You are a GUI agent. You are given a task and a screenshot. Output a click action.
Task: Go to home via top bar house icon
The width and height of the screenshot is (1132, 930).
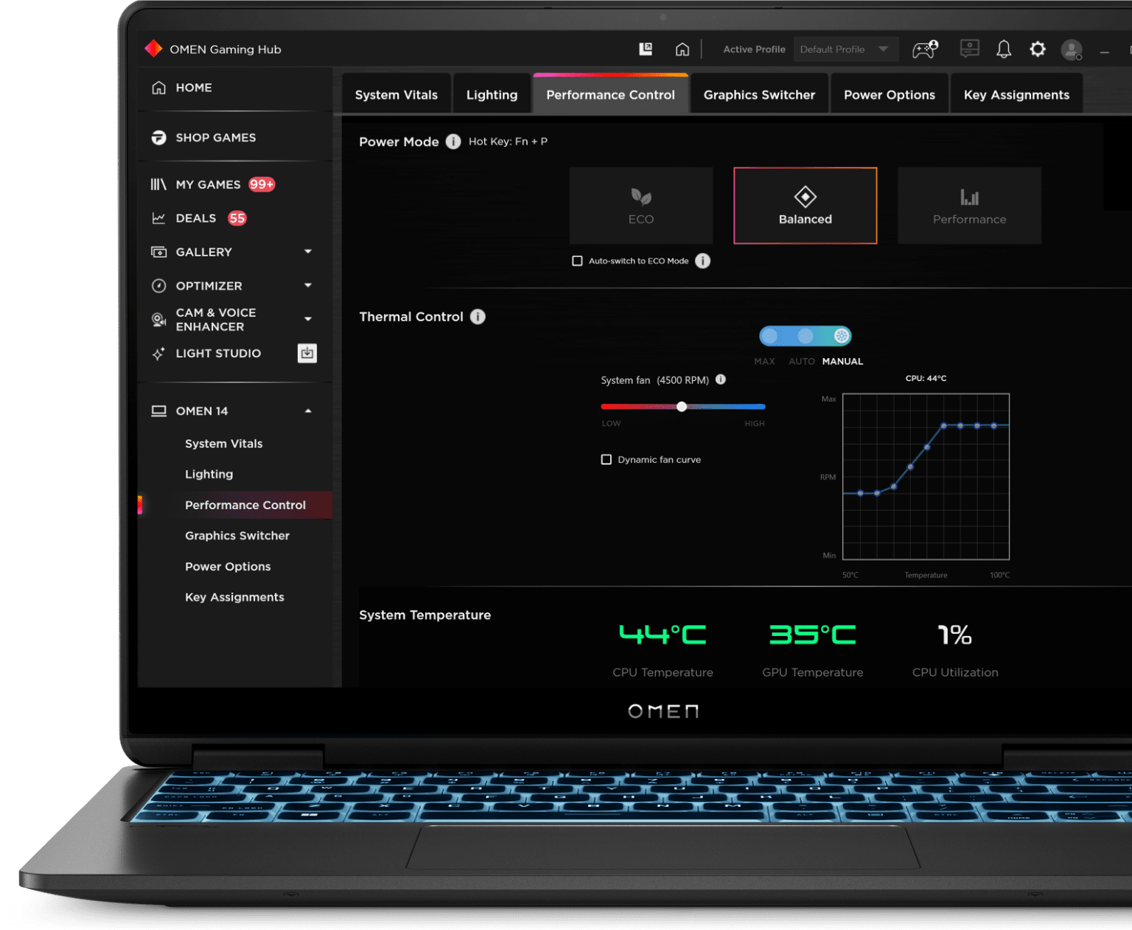[x=682, y=49]
